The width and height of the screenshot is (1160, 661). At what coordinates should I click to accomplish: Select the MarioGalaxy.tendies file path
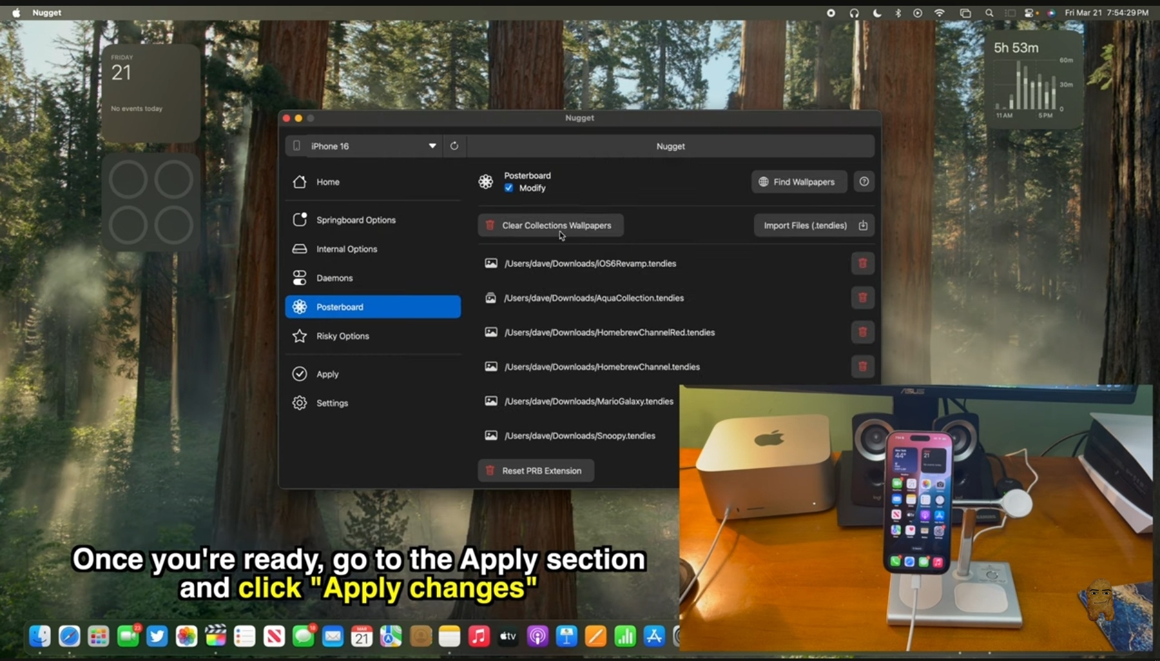point(589,401)
